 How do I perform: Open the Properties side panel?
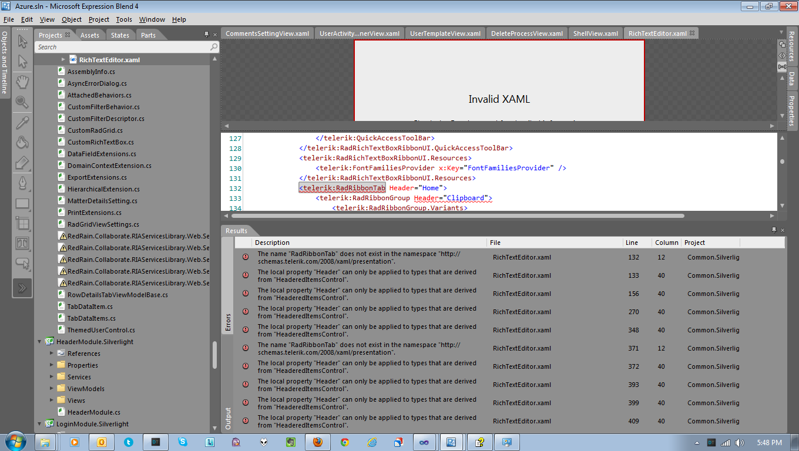pos(792,110)
